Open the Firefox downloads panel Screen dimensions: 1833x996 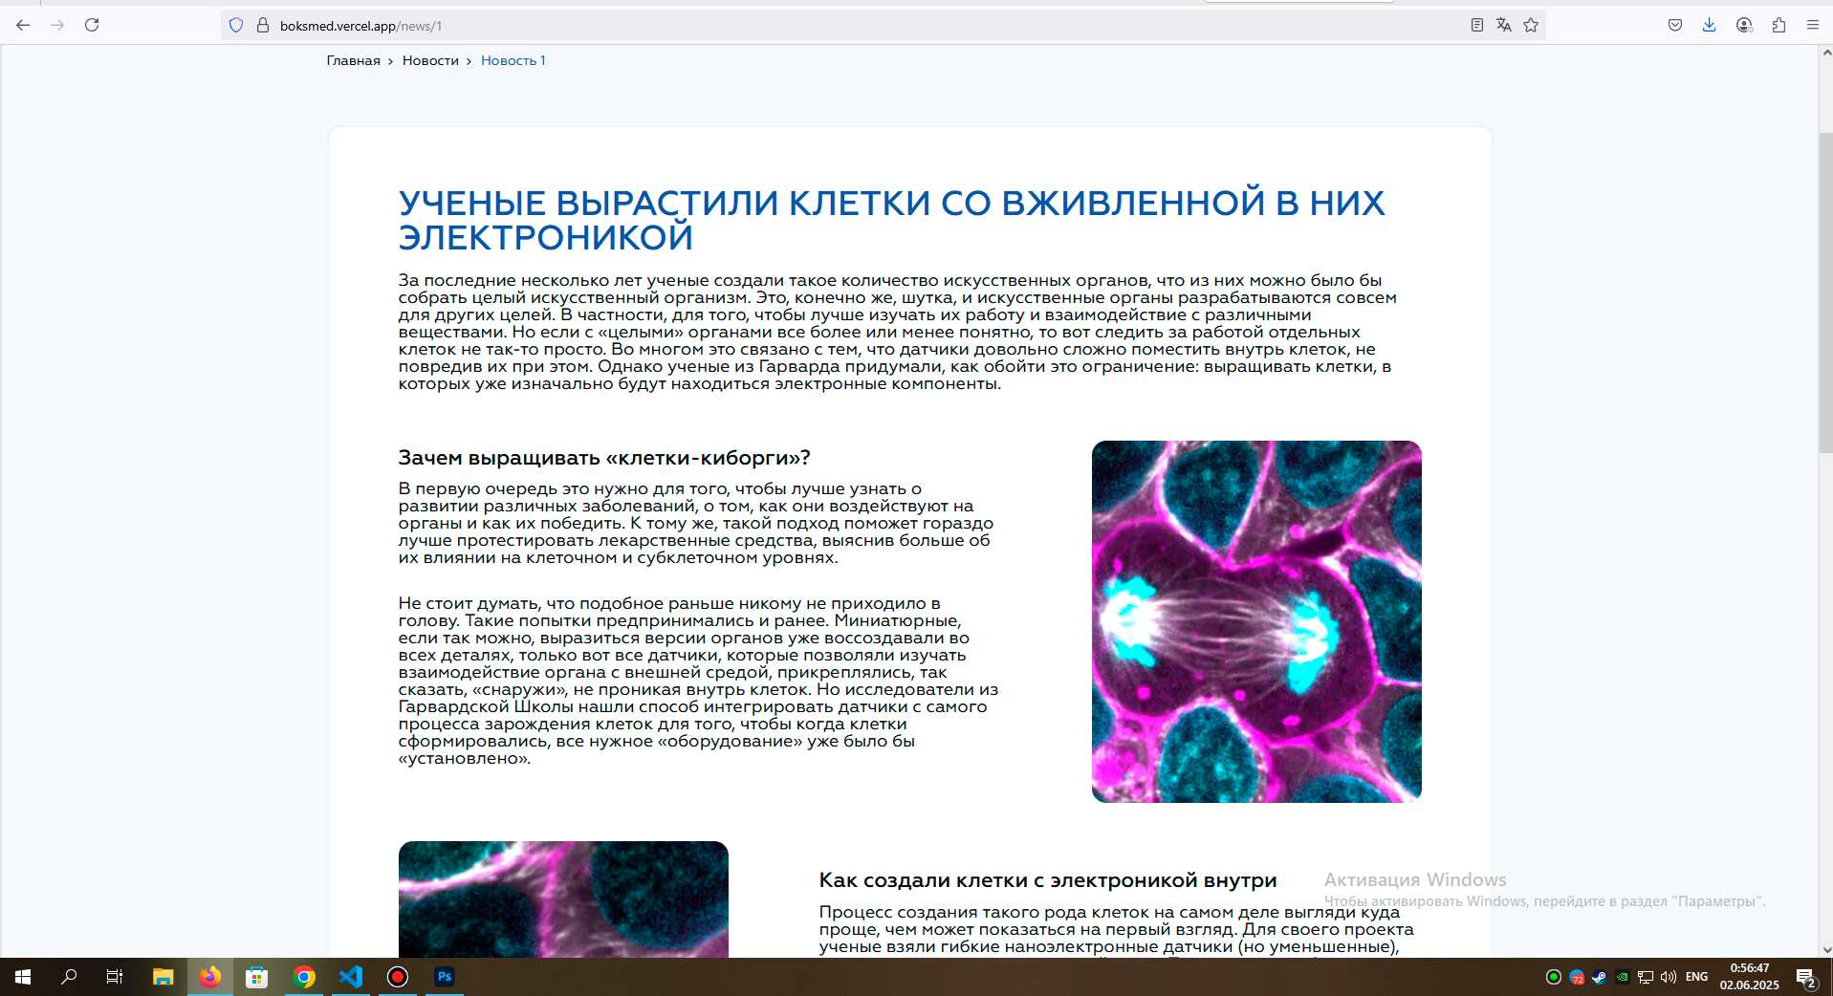click(x=1709, y=25)
